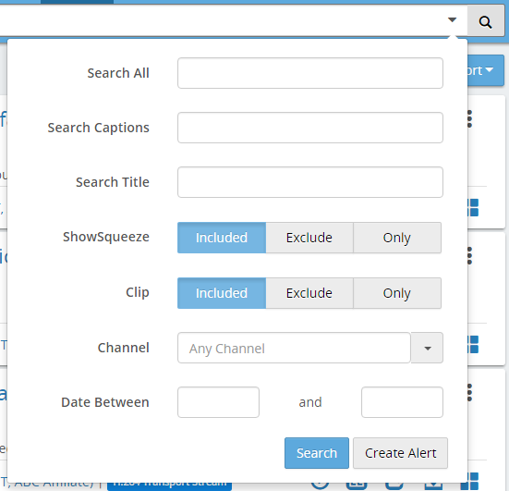Click the blue Search button

(x=317, y=453)
